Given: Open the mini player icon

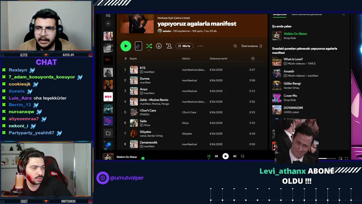Looking at the screenshot, I should click(x=341, y=159).
